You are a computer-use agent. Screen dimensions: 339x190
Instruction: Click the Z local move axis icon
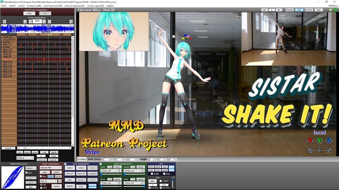point(329,150)
